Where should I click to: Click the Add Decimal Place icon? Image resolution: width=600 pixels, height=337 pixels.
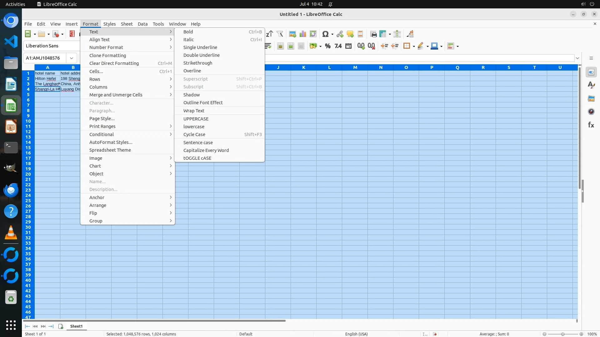[x=361, y=46]
